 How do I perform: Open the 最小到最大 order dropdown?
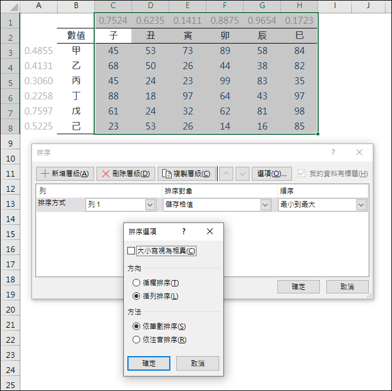click(x=361, y=205)
